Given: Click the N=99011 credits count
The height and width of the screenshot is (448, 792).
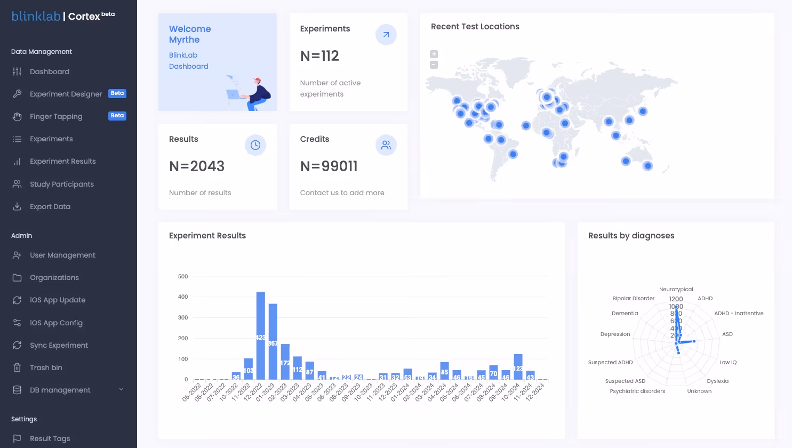Looking at the screenshot, I should click(x=329, y=166).
